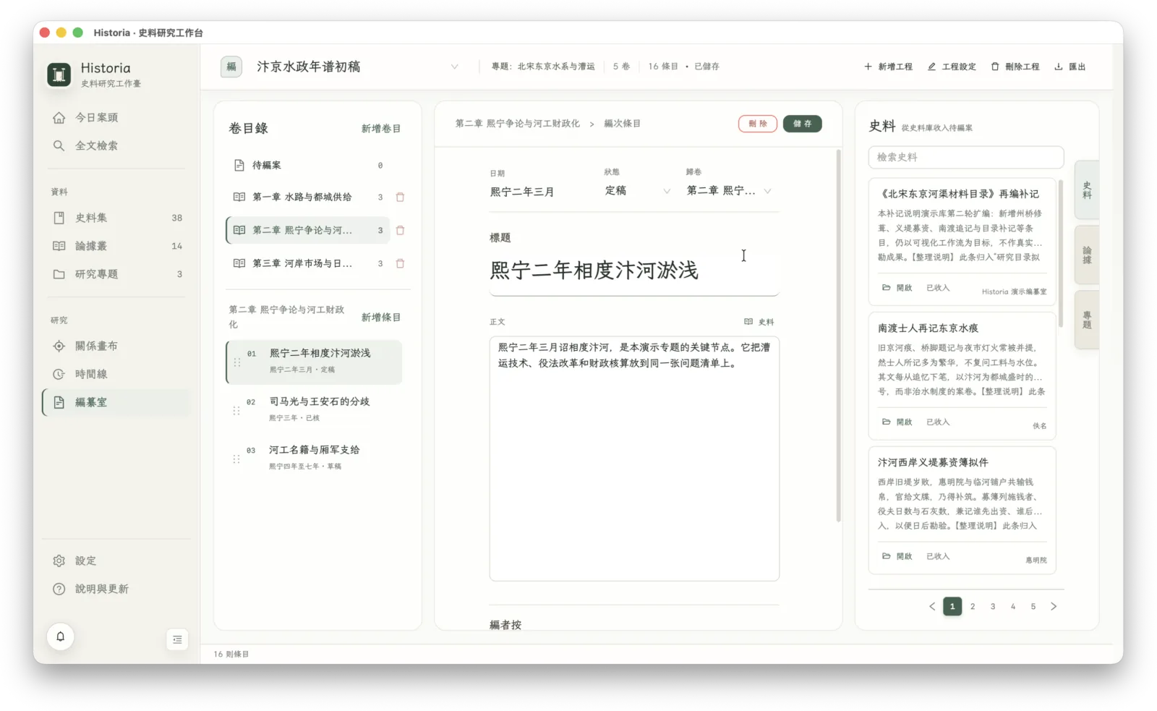The height and width of the screenshot is (711, 1157).
Task: Delete 第一章 volume with trash icon
Action: pos(400,197)
